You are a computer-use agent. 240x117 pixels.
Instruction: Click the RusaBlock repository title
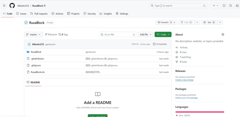37,23
